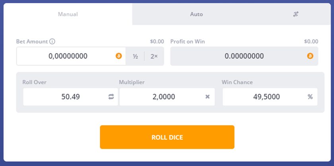Select the Win Chance 49,5000 field
Image resolution: width=334 pixels, height=166 pixels.
coord(270,97)
